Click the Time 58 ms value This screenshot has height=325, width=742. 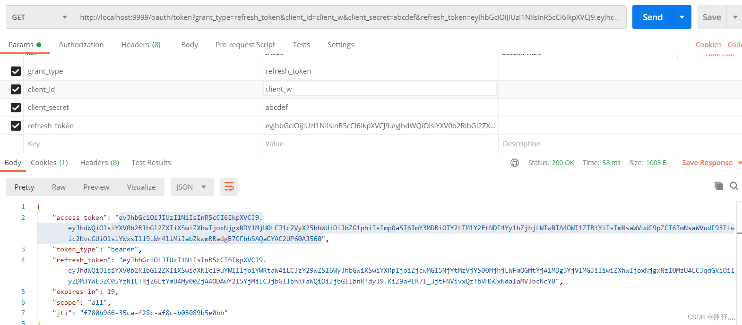[611, 163]
